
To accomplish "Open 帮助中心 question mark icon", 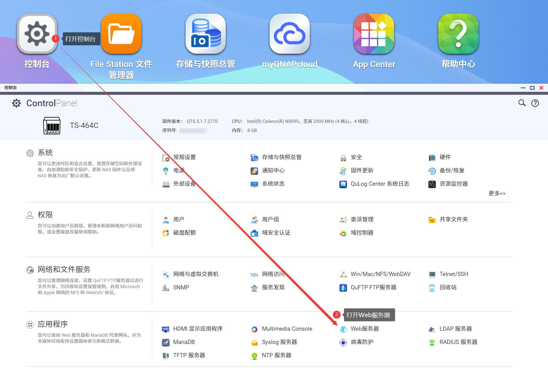I will coord(458,34).
